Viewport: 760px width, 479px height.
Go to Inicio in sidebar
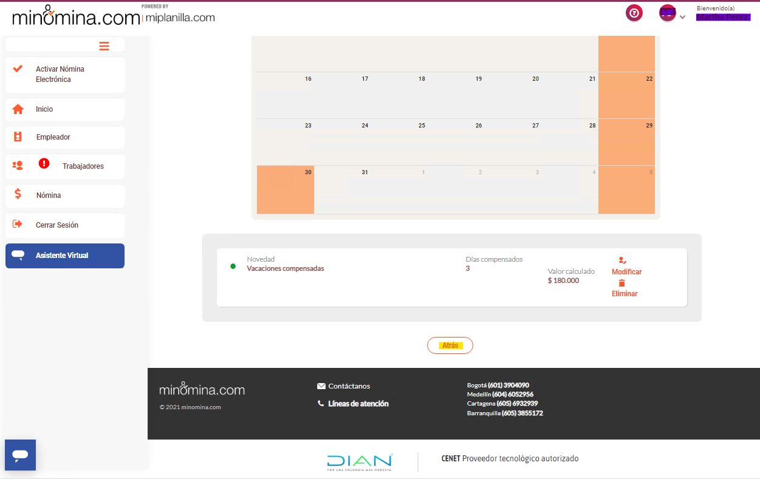pos(65,109)
